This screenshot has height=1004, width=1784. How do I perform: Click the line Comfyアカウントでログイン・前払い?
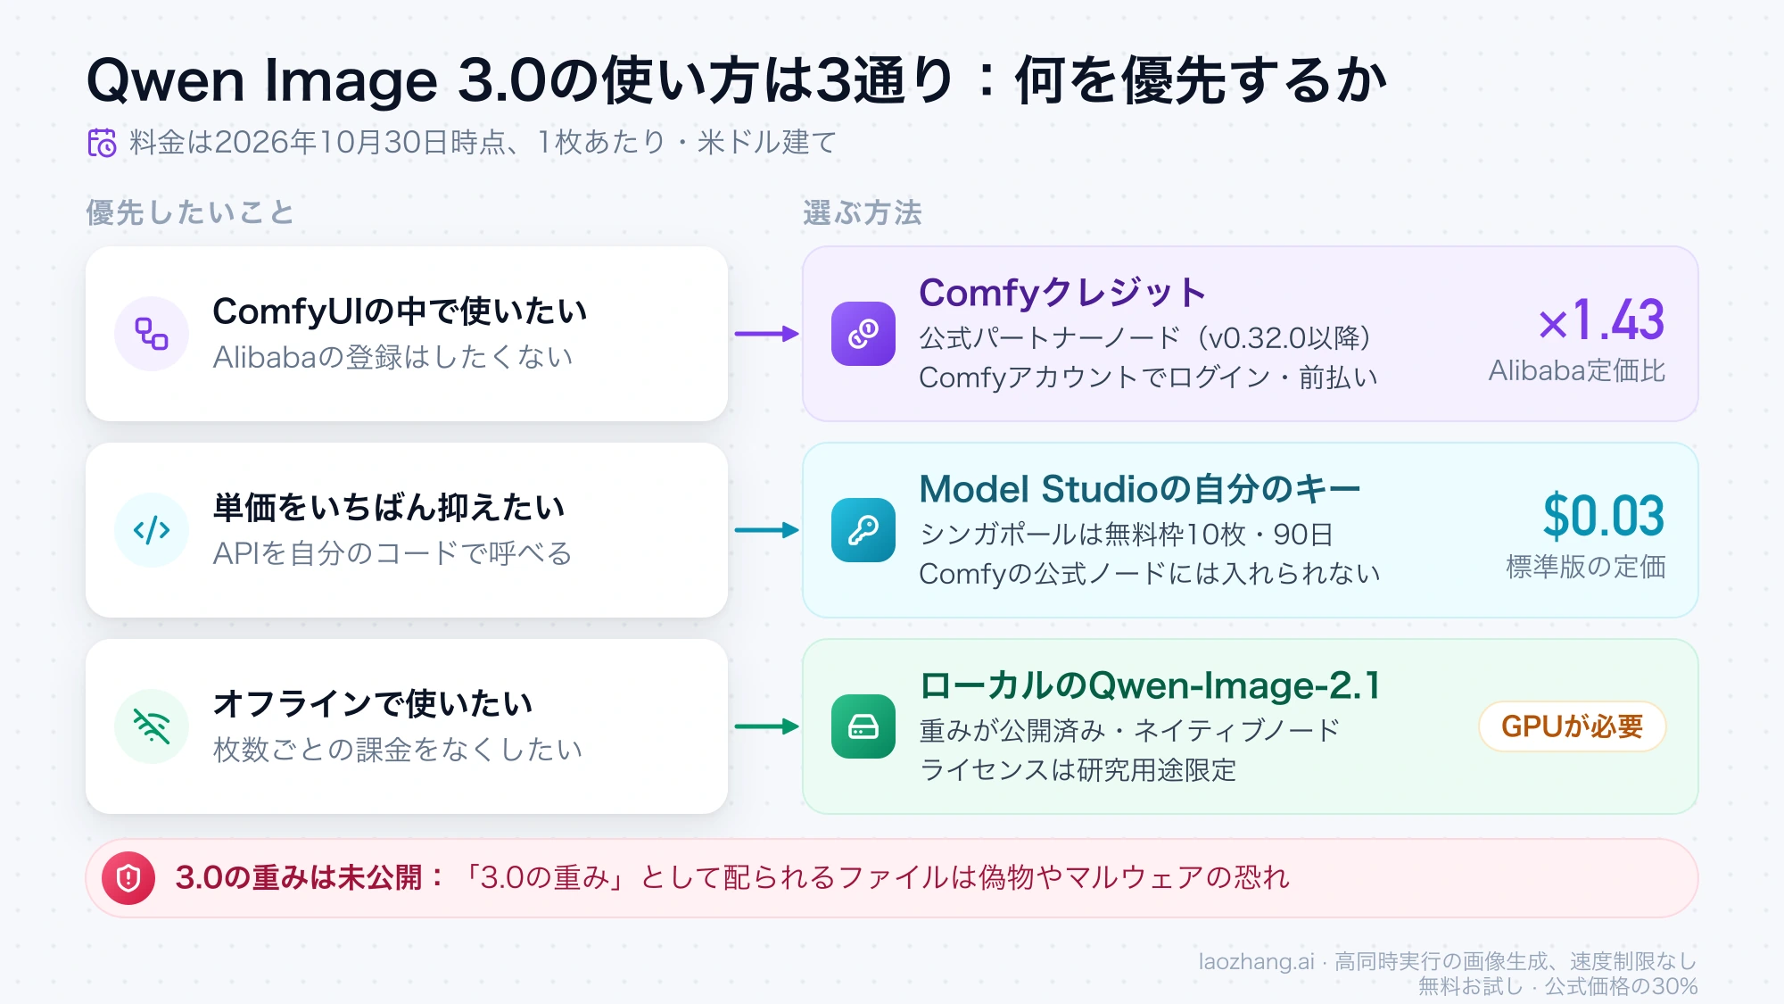pyautogui.click(x=1149, y=378)
